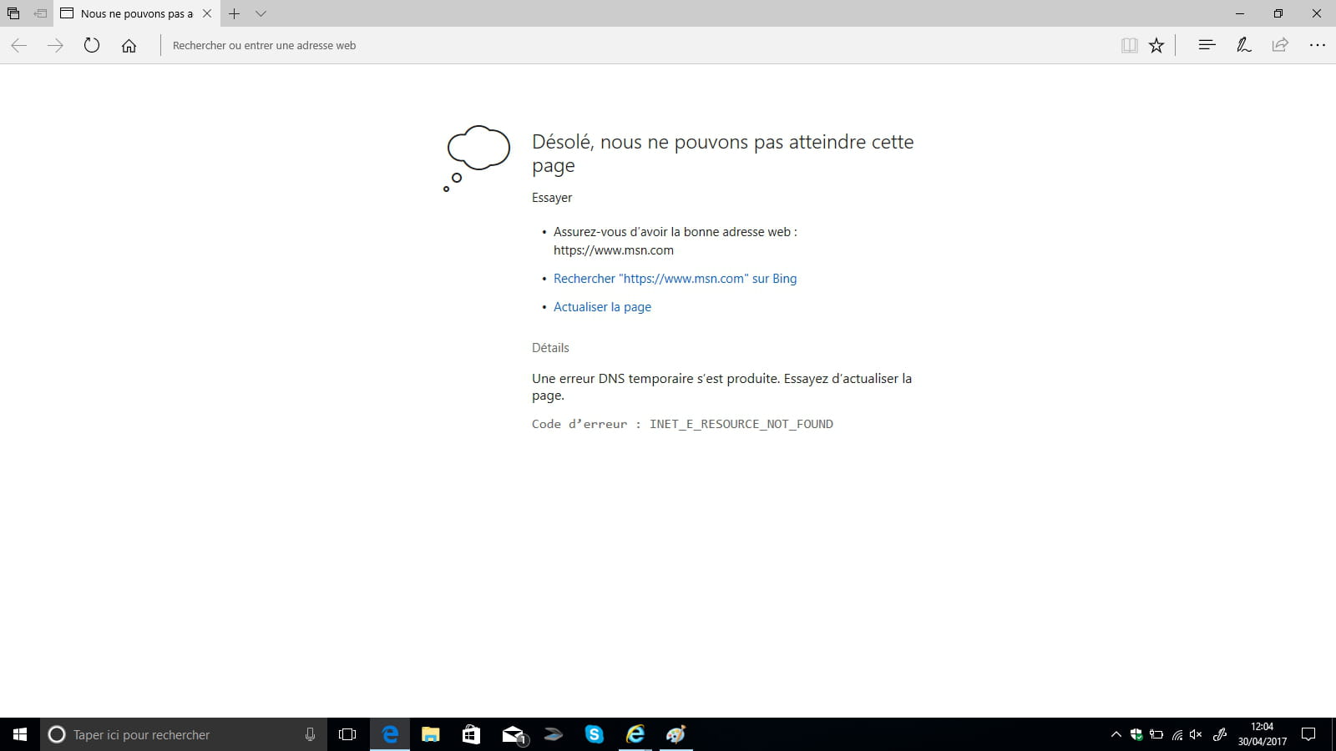The height and width of the screenshot is (751, 1336).
Task: Click the Microsoft Edge taskbar icon
Action: point(390,734)
